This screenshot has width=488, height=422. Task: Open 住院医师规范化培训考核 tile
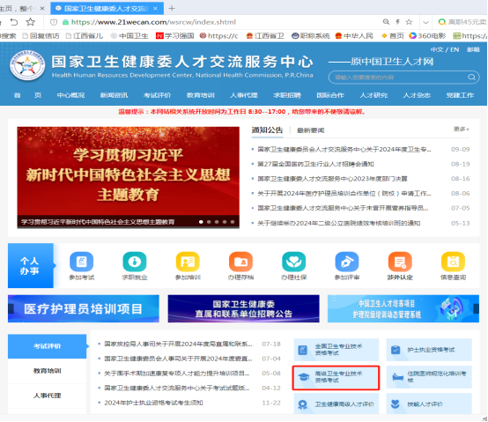(429, 377)
